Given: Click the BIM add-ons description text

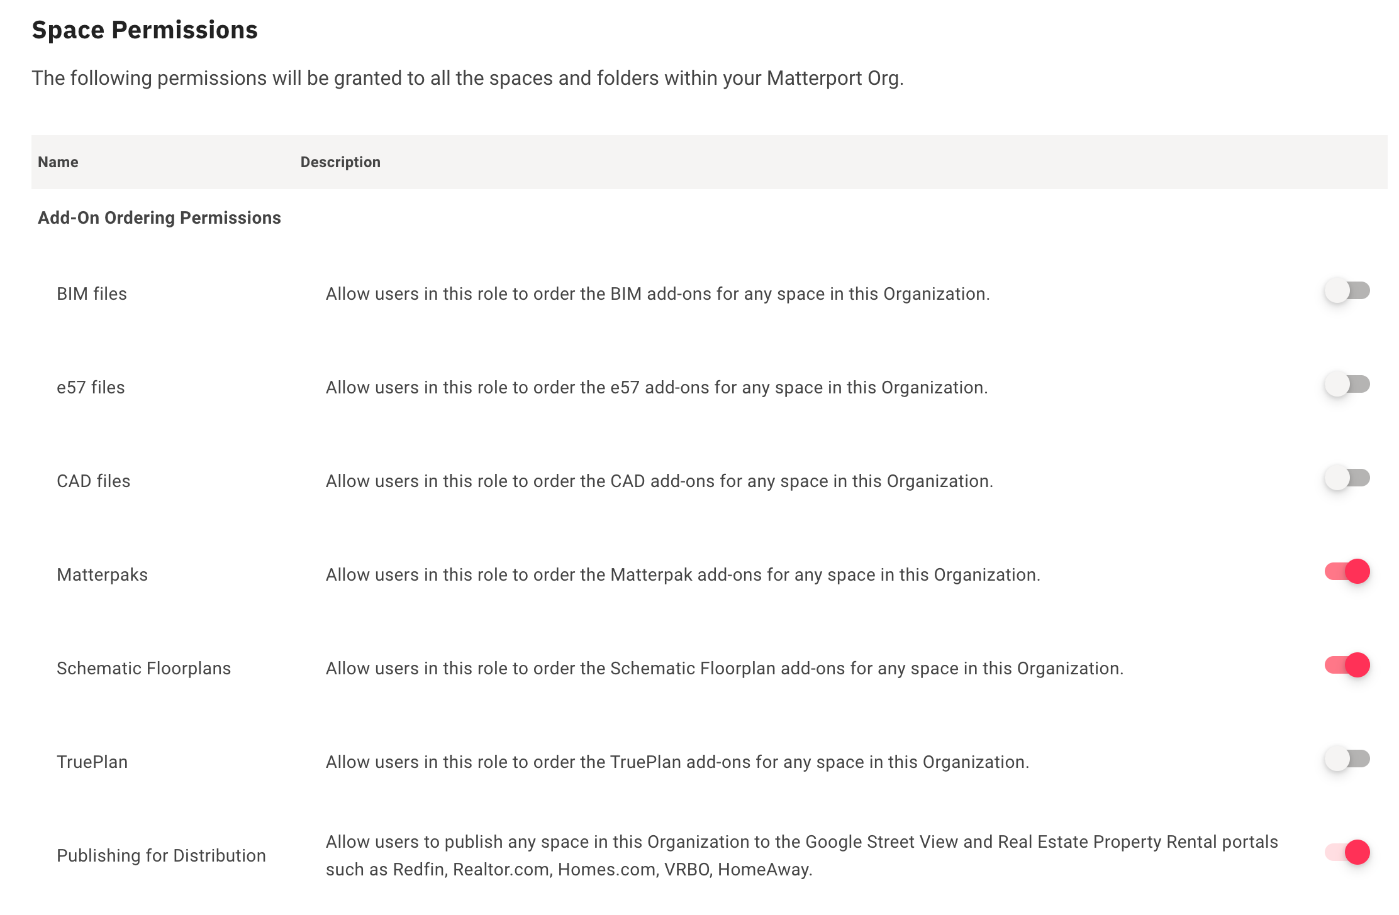Looking at the screenshot, I should (658, 293).
